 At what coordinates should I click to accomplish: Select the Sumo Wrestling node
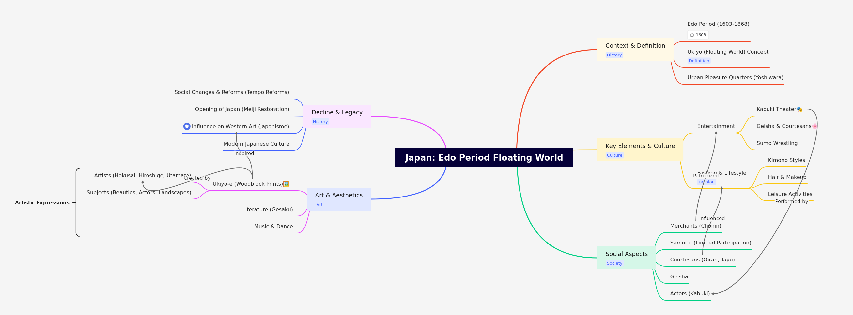pos(777,143)
